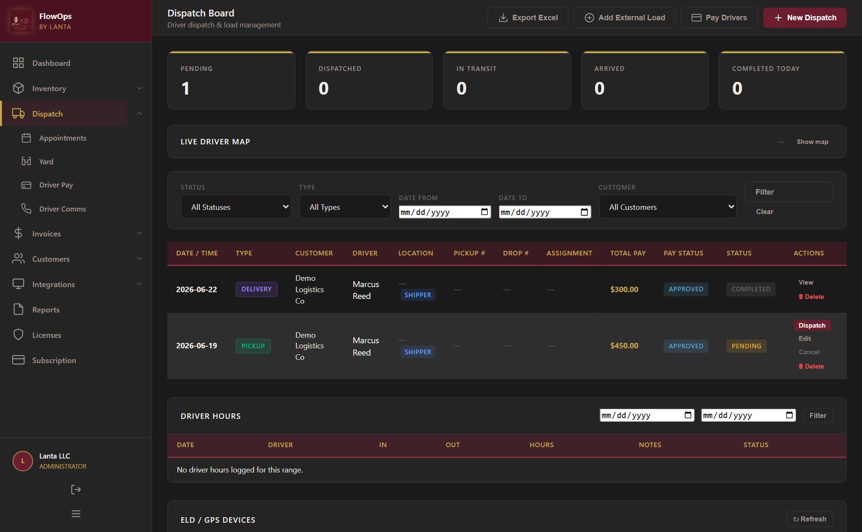The height and width of the screenshot is (532, 862).
Task: Cancel the 2026-06-19 pickup dispatch
Action: [x=809, y=352]
